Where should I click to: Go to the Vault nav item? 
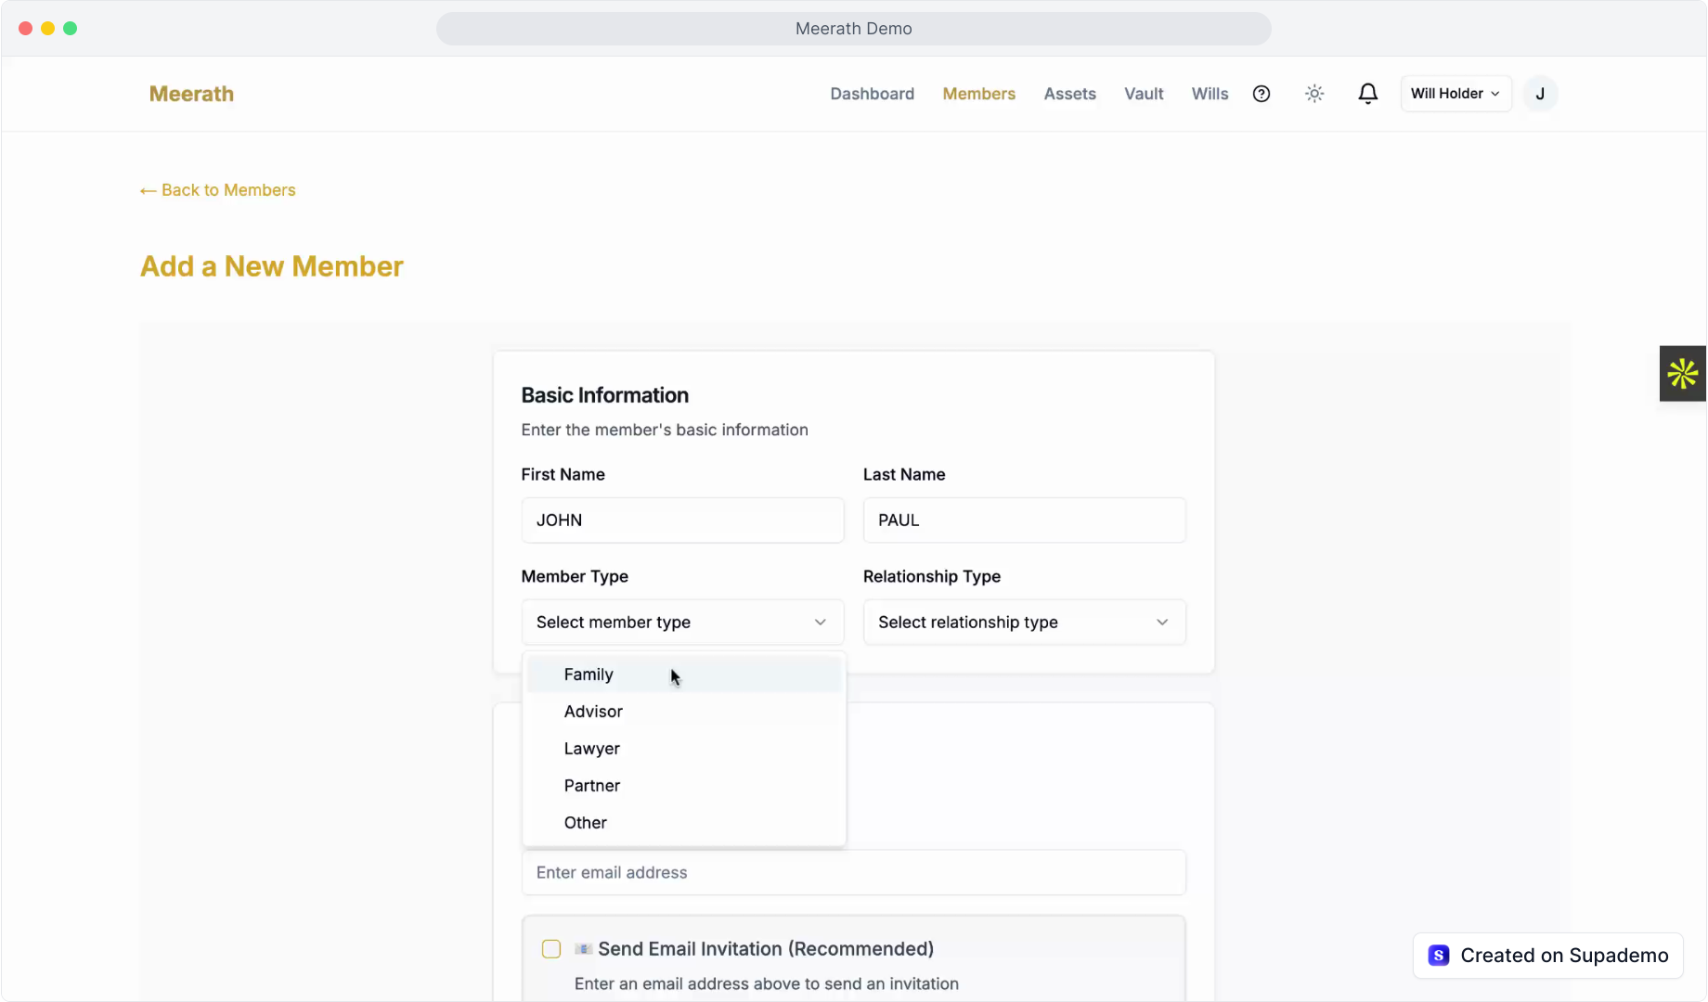click(x=1144, y=94)
